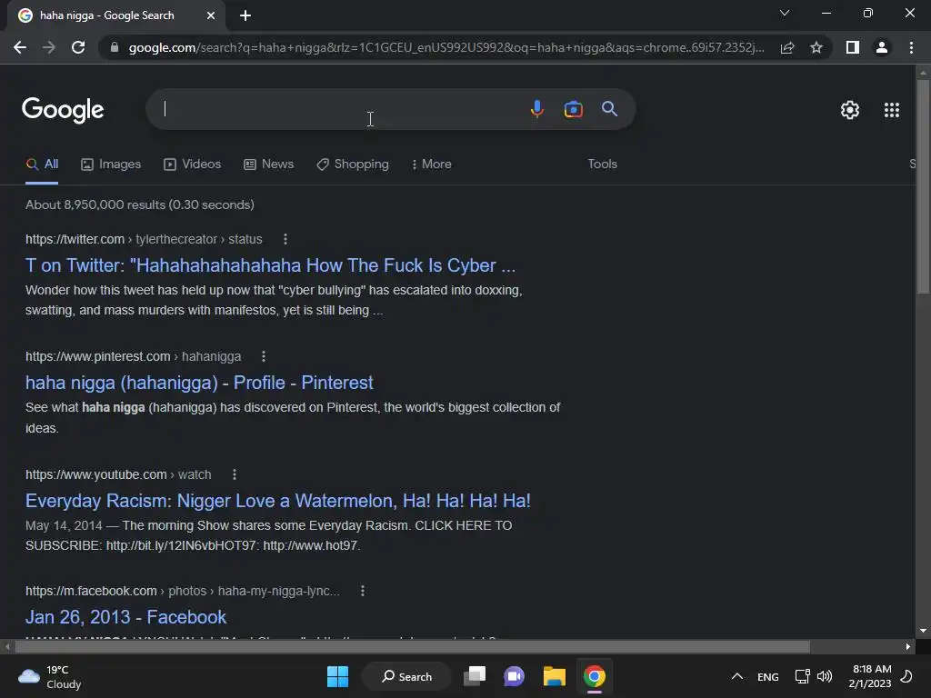Switch to Videos results tab

(193, 165)
